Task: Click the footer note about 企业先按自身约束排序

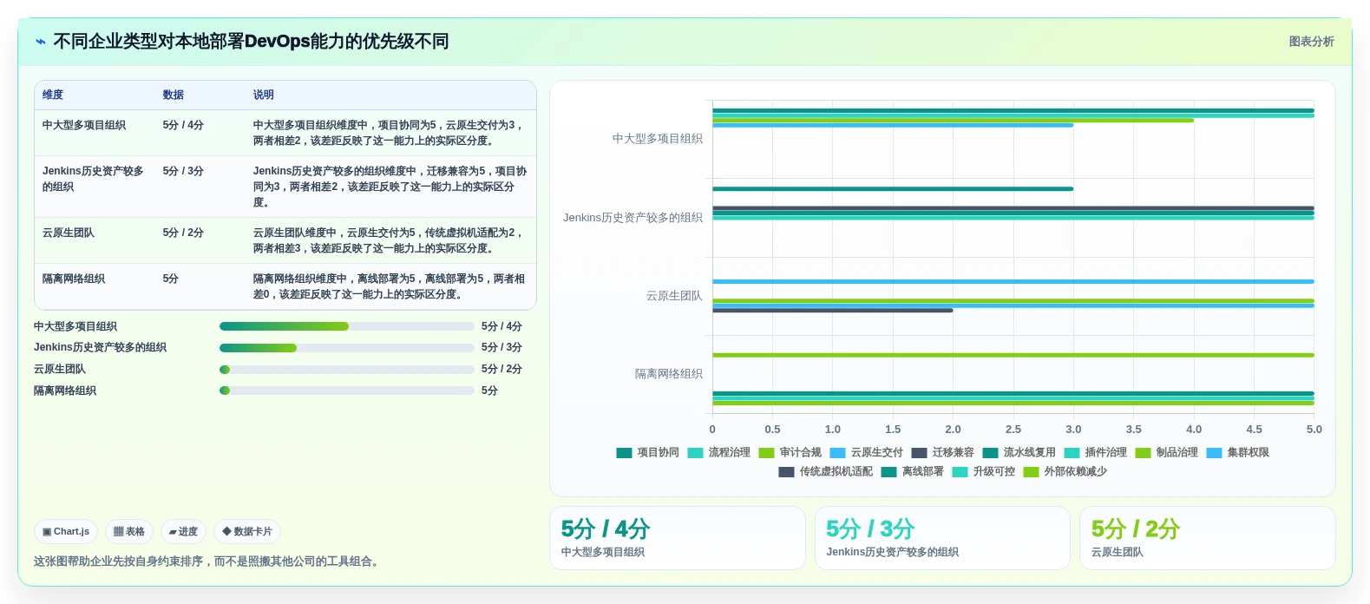Action: 208,561
